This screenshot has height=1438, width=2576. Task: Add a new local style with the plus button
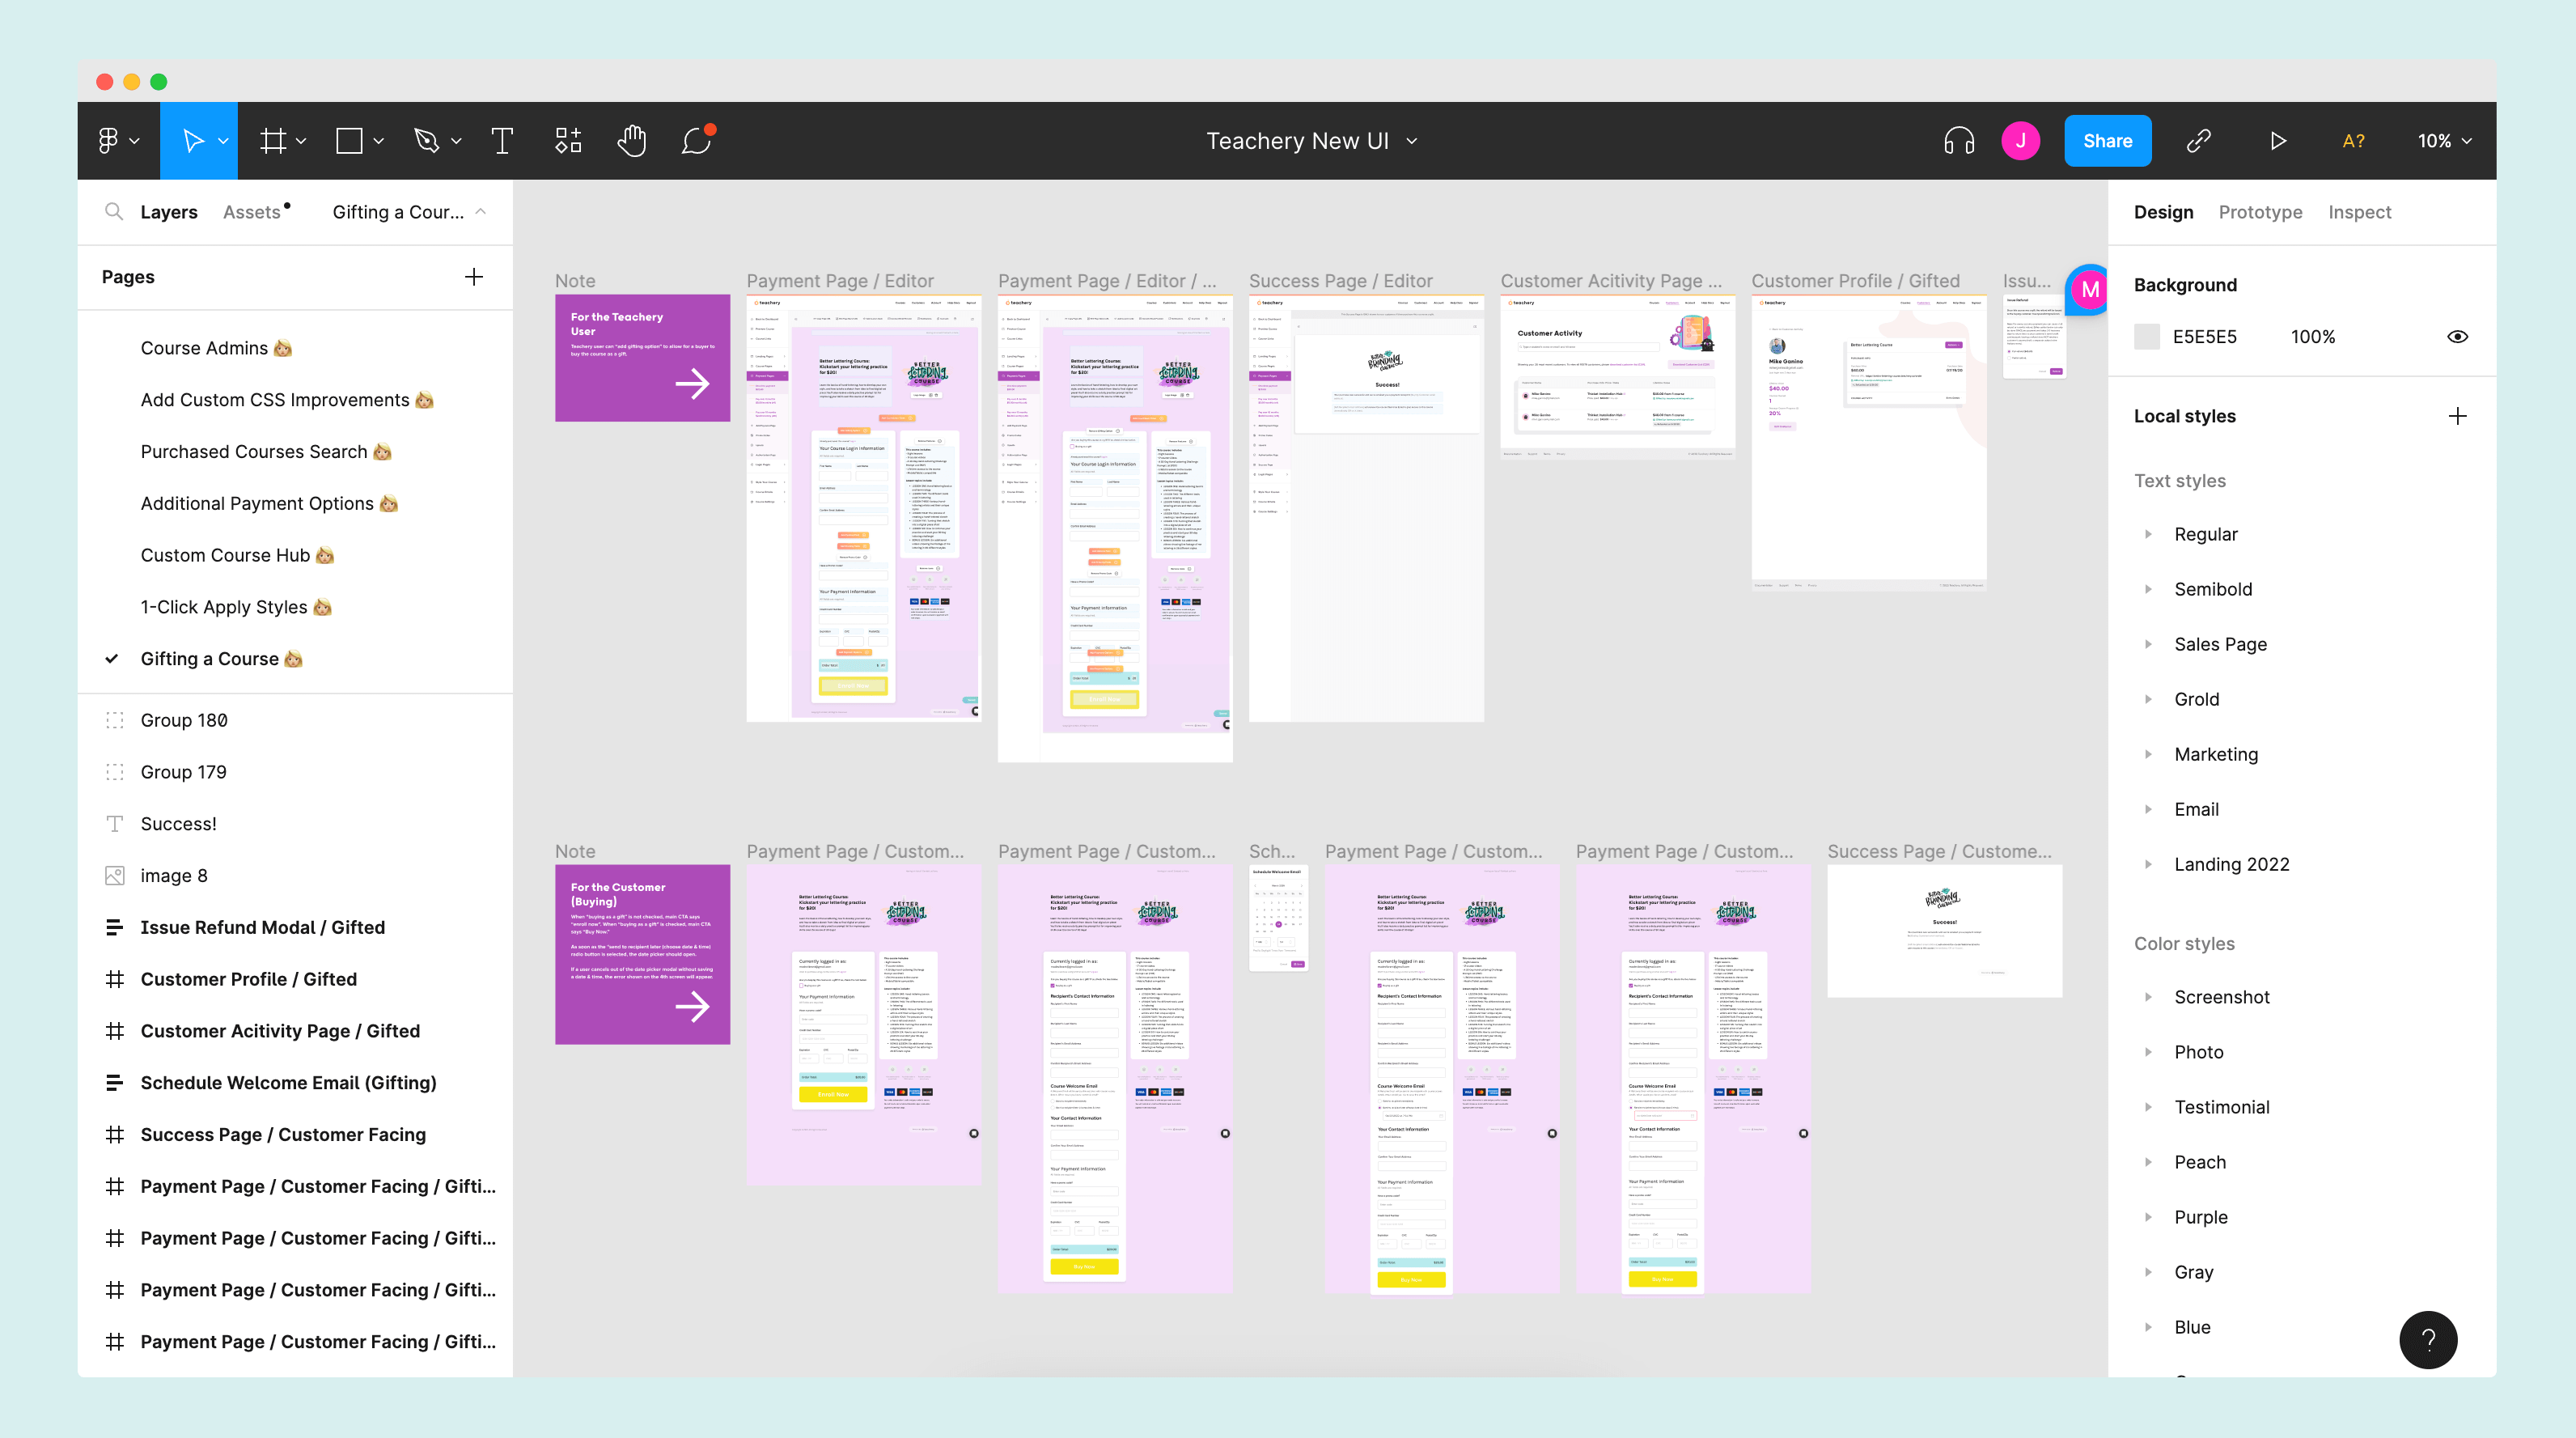pyautogui.click(x=2459, y=415)
